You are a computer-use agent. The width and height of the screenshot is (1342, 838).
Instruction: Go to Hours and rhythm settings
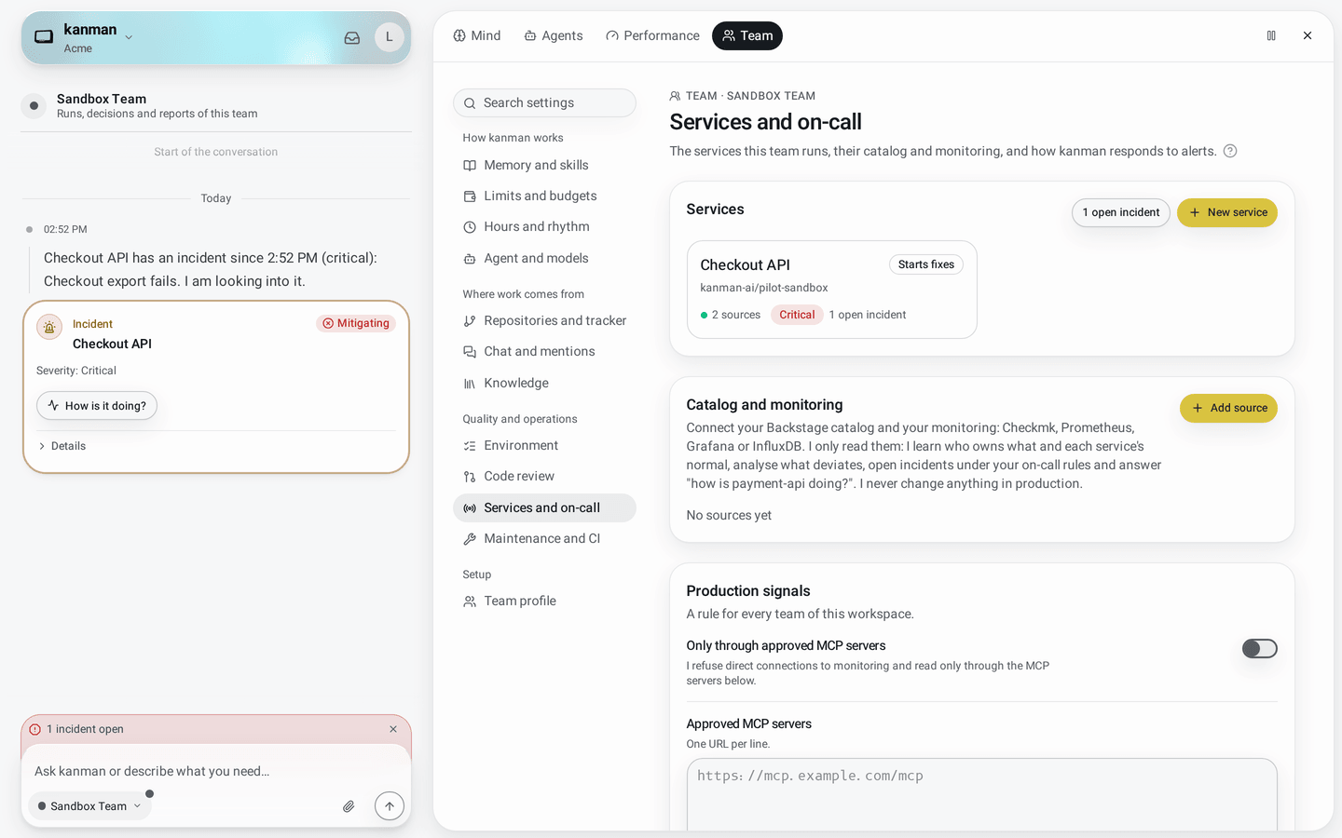[x=544, y=226]
